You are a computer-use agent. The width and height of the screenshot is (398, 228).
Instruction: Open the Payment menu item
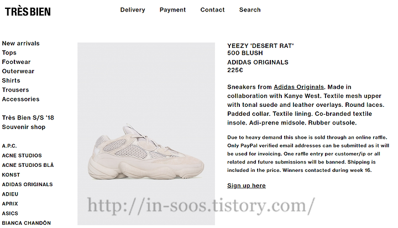coord(172,10)
